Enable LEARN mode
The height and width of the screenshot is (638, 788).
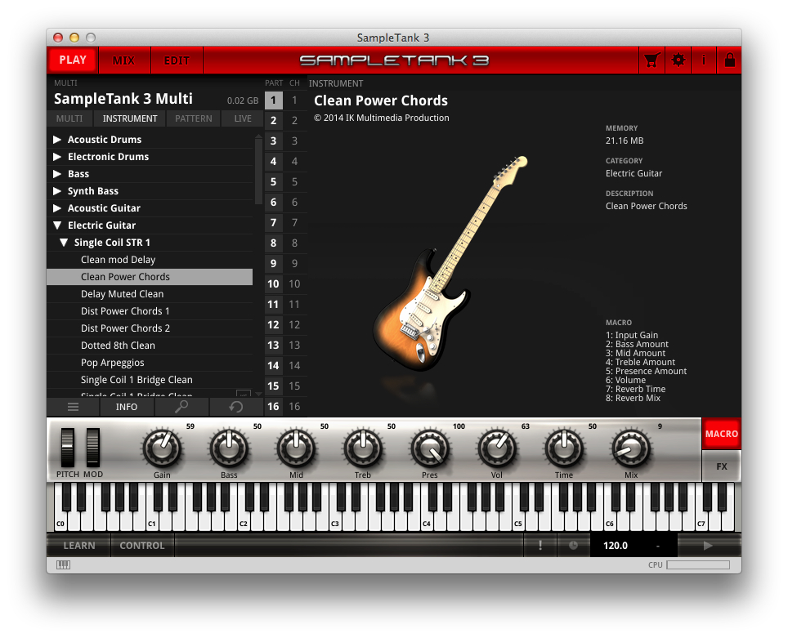[x=78, y=545]
